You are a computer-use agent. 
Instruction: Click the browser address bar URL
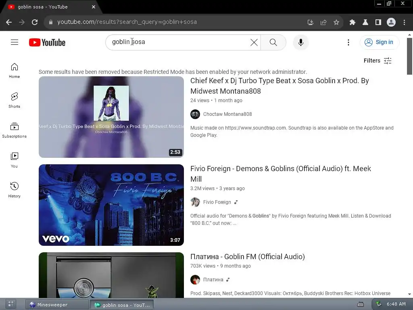pyautogui.click(x=127, y=22)
